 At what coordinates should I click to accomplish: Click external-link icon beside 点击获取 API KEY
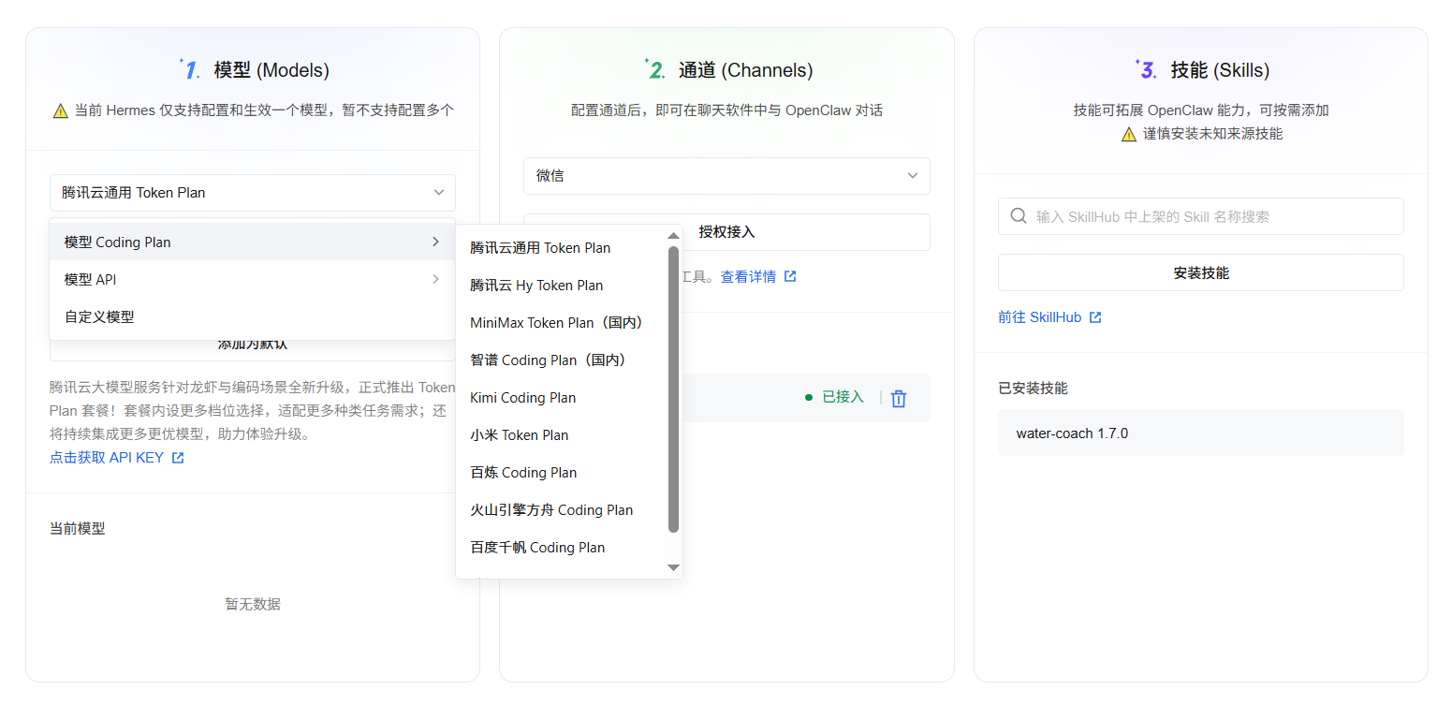178,458
